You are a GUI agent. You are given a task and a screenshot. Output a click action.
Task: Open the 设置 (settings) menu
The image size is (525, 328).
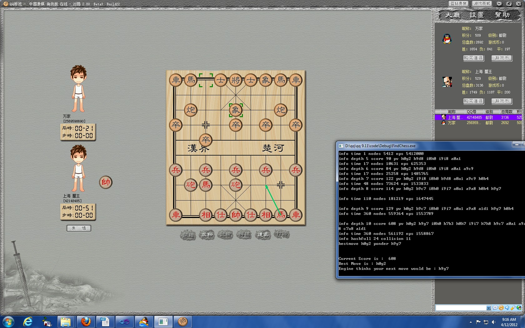[x=477, y=15]
